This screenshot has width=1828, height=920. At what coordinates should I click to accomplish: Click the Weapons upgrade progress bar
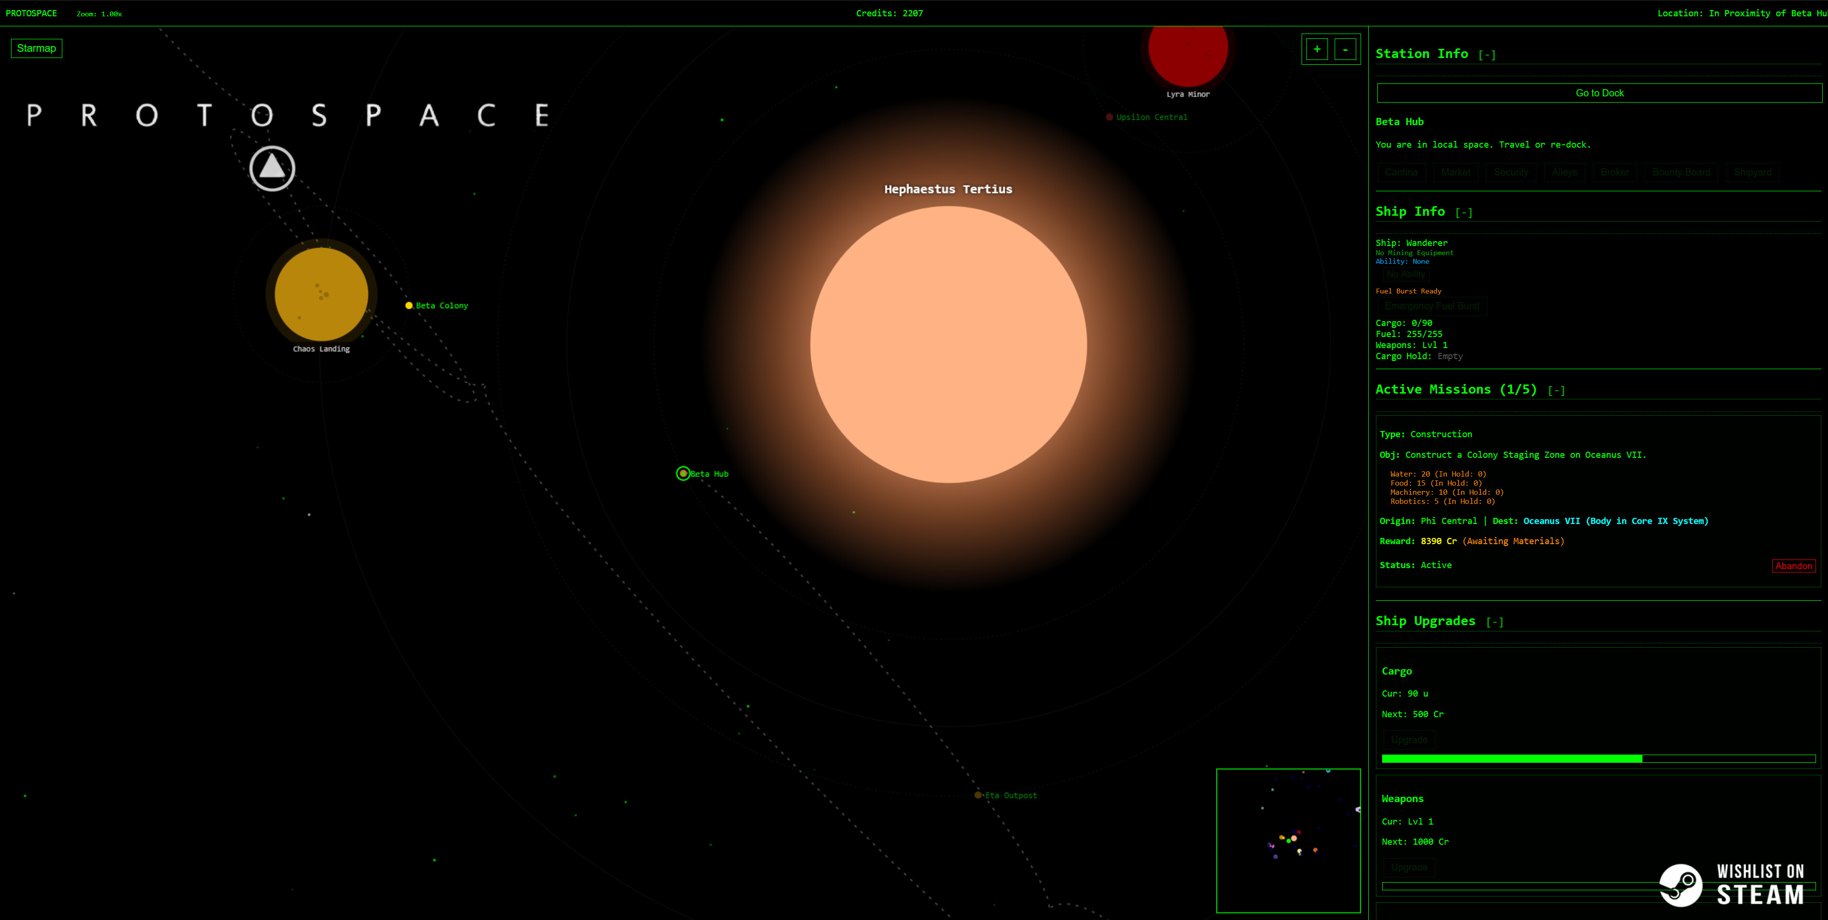(x=1598, y=886)
